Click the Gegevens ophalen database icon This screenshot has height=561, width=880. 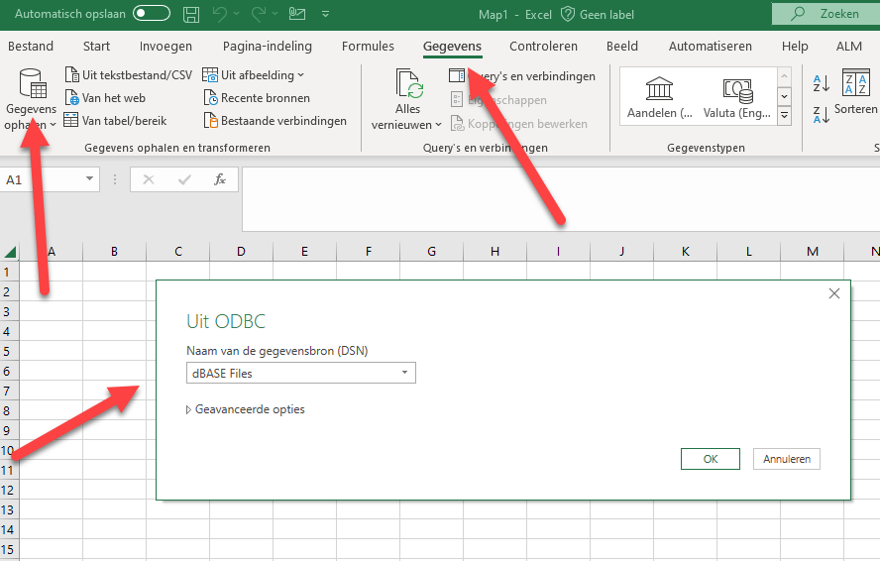point(32,83)
